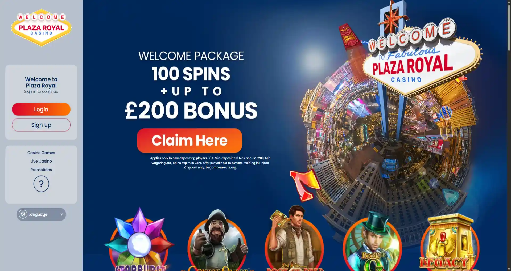Click the Plaza Royal Casino logo in sidebar
The image size is (511, 271).
tap(41, 28)
